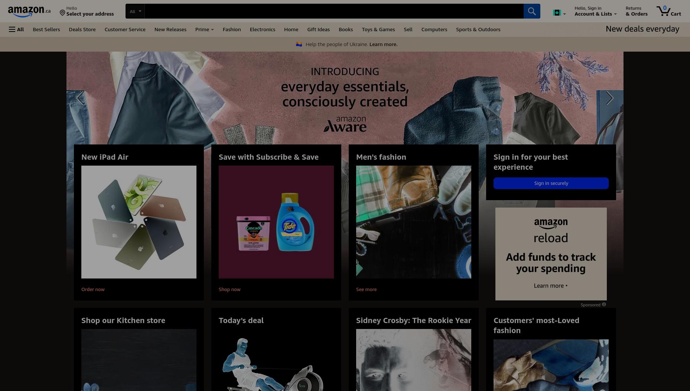Open Gift Ideas
Image resolution: width=690 pixels, height=391 pixels.
(318, 29)
